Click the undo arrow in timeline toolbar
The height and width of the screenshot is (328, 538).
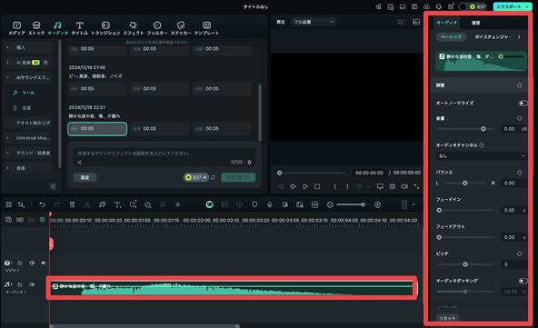[42, 204]
